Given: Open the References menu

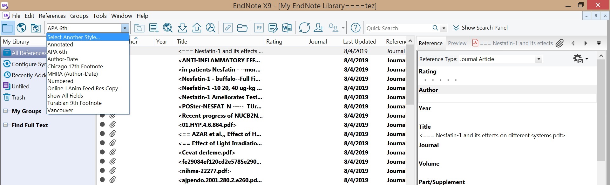Looking at the screenshot, I should pos(52,16).
